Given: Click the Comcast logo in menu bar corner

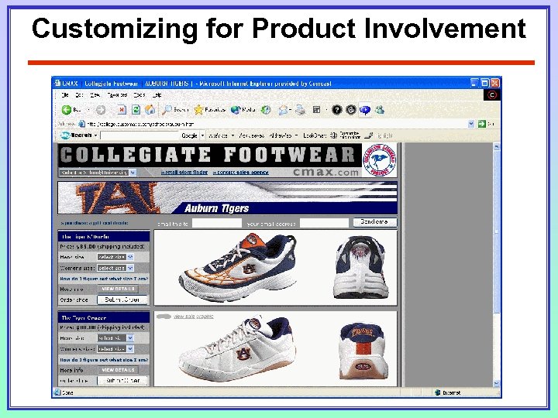Looking at the screenshot, I should (x=492, y=95).
